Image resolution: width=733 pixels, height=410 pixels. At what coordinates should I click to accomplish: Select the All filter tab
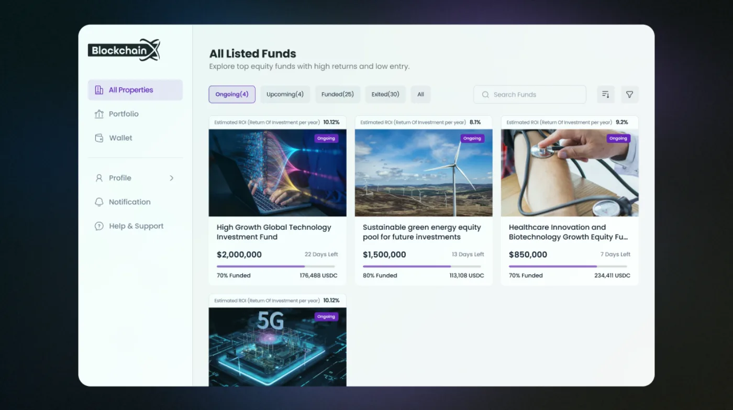(x=420, y=94)
